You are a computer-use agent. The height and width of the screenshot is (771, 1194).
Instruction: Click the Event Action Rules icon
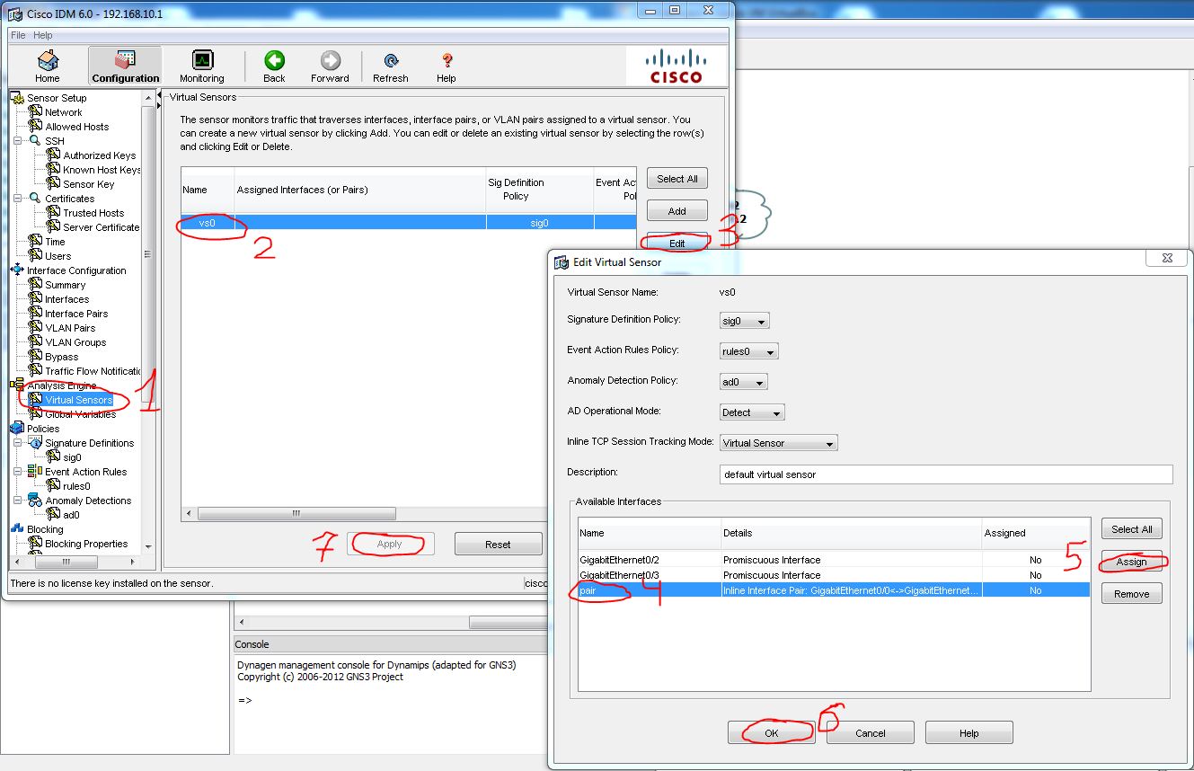coord(35,471)
